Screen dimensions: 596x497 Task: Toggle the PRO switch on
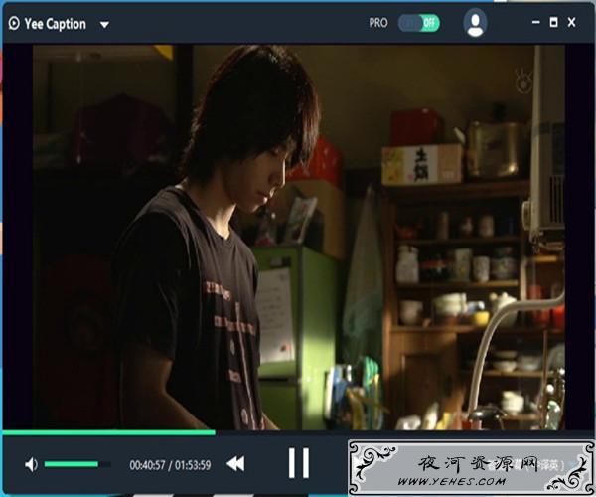click(x=419, y=23)
